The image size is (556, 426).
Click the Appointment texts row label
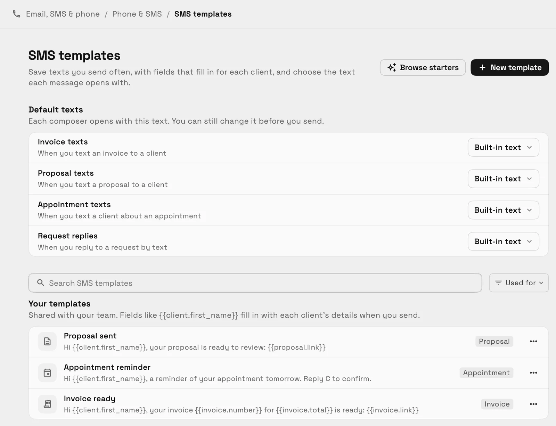coord(74,204)
